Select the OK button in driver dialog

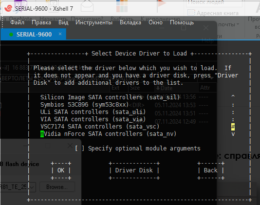pyautogui.click(x=61, y=170)
